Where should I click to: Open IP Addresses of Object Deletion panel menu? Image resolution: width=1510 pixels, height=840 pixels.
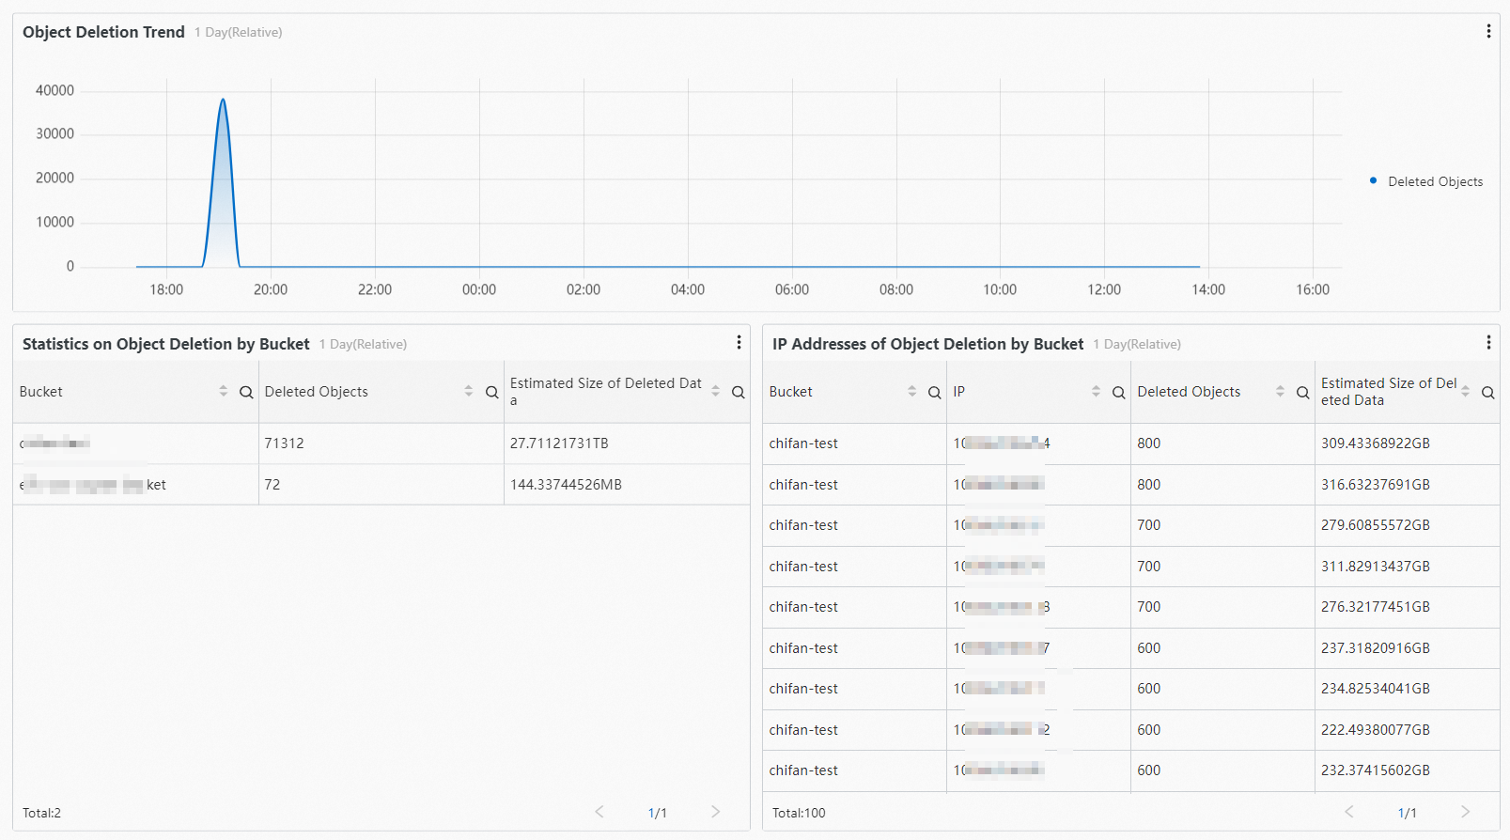(1488, 343)
